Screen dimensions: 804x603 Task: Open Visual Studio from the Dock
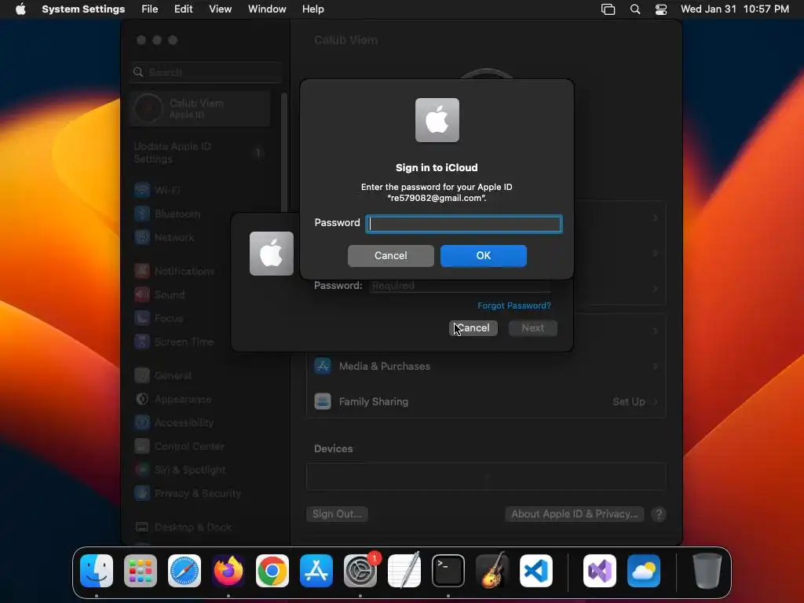point(600,571)
